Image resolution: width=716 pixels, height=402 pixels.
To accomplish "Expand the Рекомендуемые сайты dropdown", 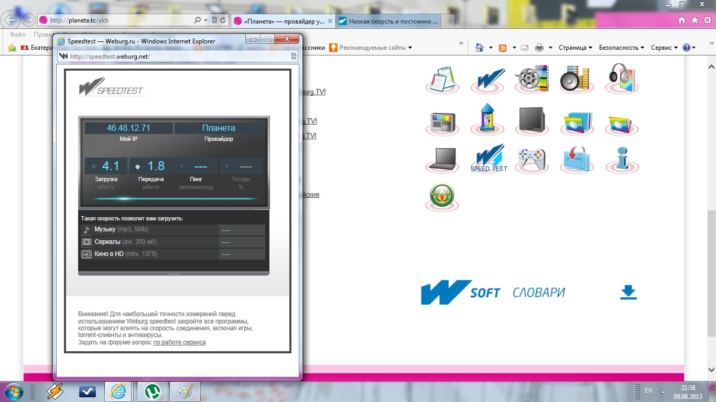I will [410, 48].
